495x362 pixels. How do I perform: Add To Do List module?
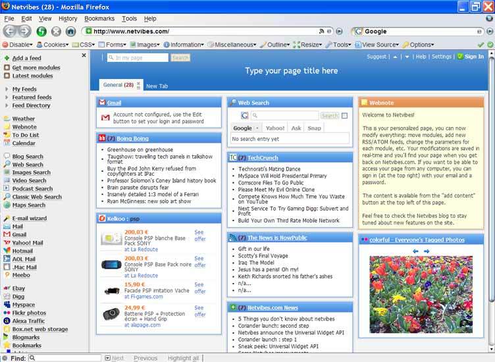(26, 135)
